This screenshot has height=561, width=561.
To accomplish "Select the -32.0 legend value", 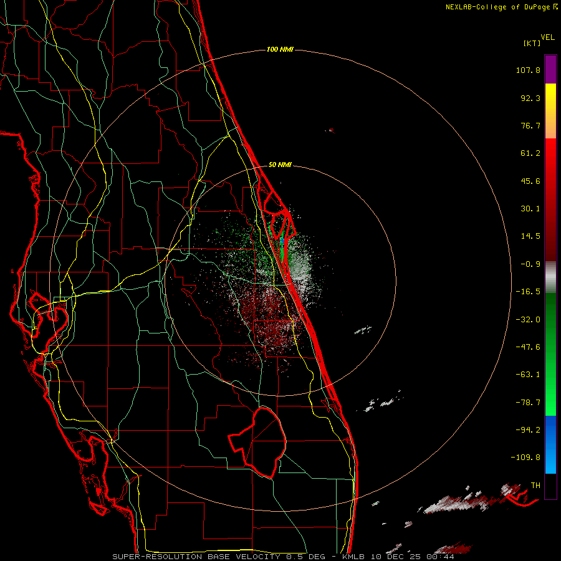I will [528, 320].
